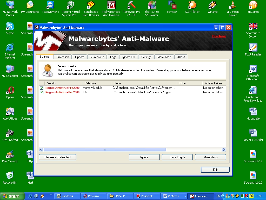This screenshot has width=266, height=200.
Task: Click the right scroll arrow in results
Action: coord(224,150)
